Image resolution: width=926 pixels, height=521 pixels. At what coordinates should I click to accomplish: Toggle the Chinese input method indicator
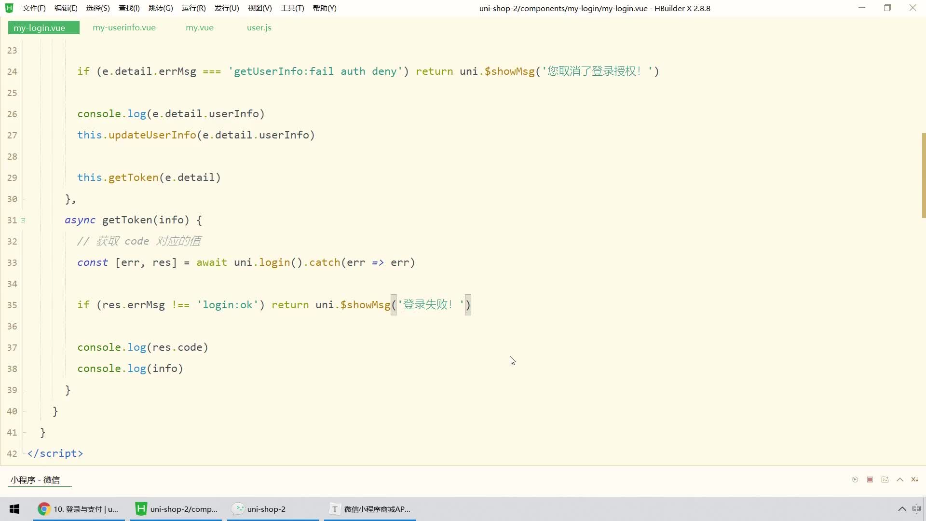(917, 509)
